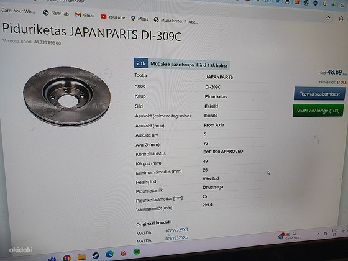348x261 pixels.
Task: Click the Teavita saabumisest button
Action: click(319, 94)
